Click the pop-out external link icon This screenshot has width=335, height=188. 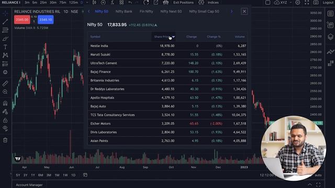(156, 3)
